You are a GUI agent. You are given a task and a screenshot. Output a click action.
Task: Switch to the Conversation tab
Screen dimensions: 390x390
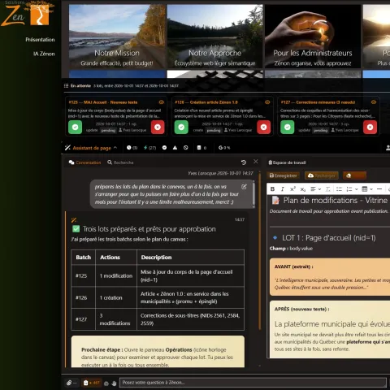[84, 162]
